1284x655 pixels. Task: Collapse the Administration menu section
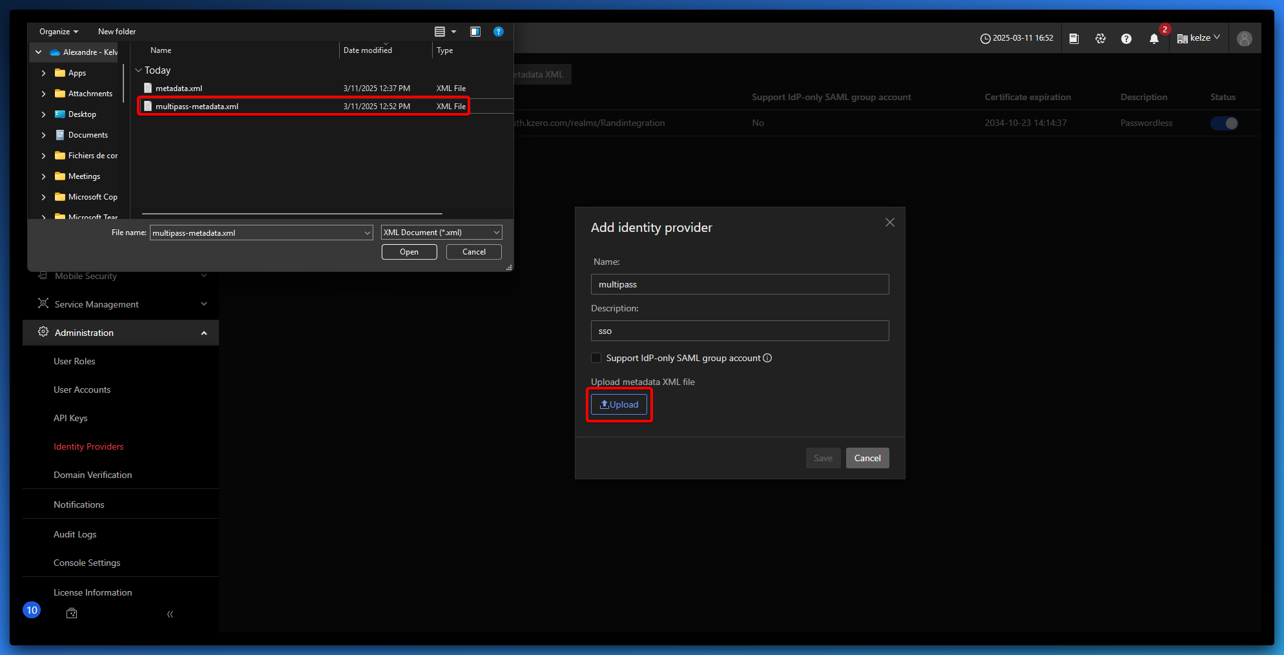pos(204,333)
